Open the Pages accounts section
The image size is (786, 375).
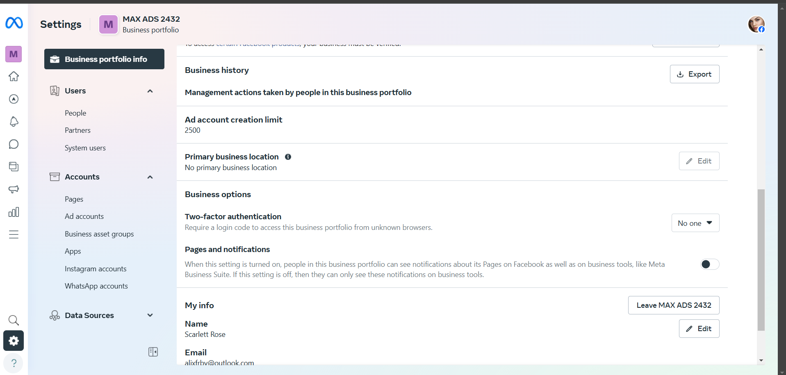click(74, 199)
